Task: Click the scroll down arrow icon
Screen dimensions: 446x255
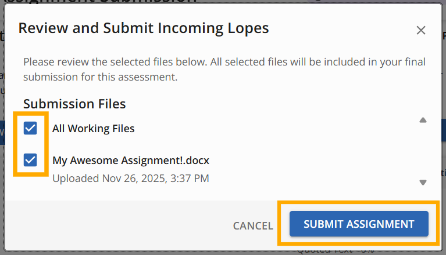Action: [x=423, y=182]
